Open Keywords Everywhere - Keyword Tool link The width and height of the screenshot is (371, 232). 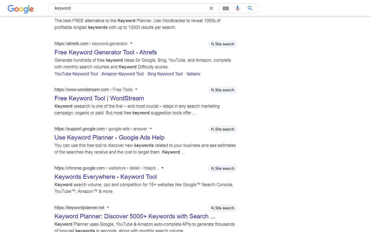(106, 177)
